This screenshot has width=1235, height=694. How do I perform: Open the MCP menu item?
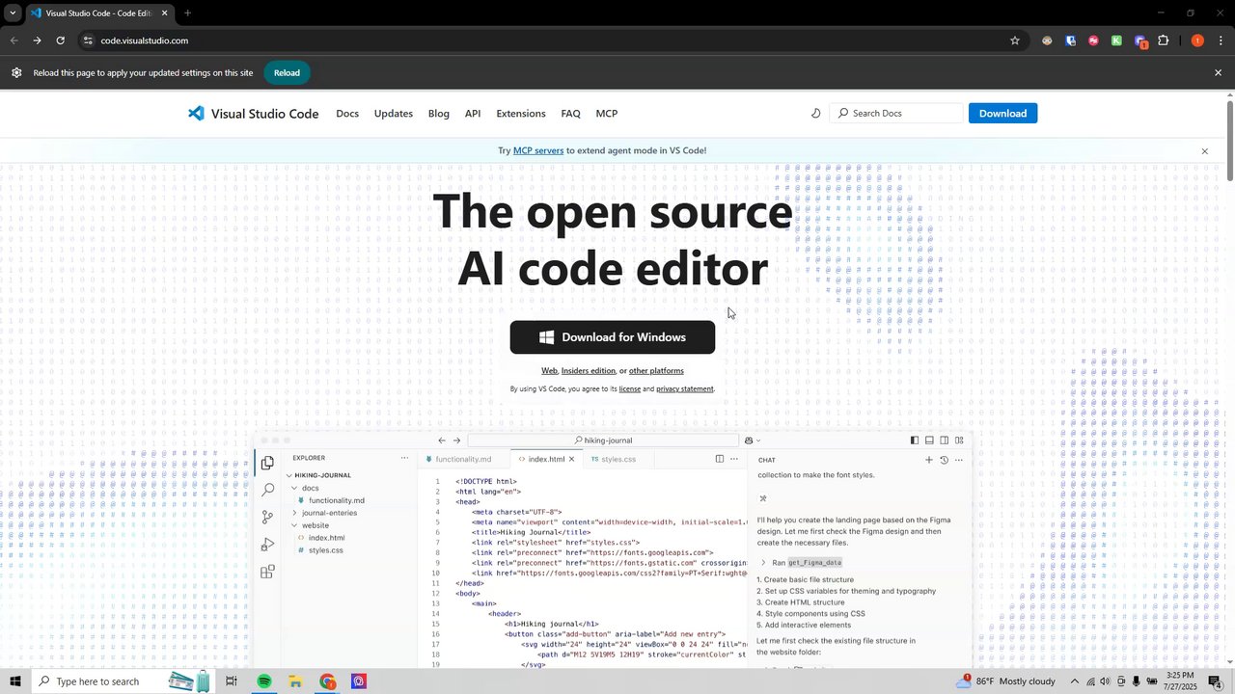click(x=607, y=113)
